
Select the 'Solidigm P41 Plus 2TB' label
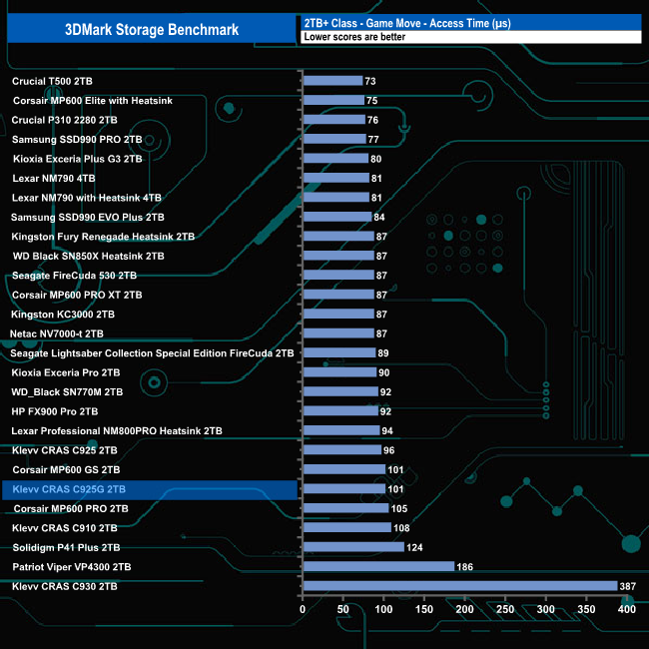[x=66, y=548]
